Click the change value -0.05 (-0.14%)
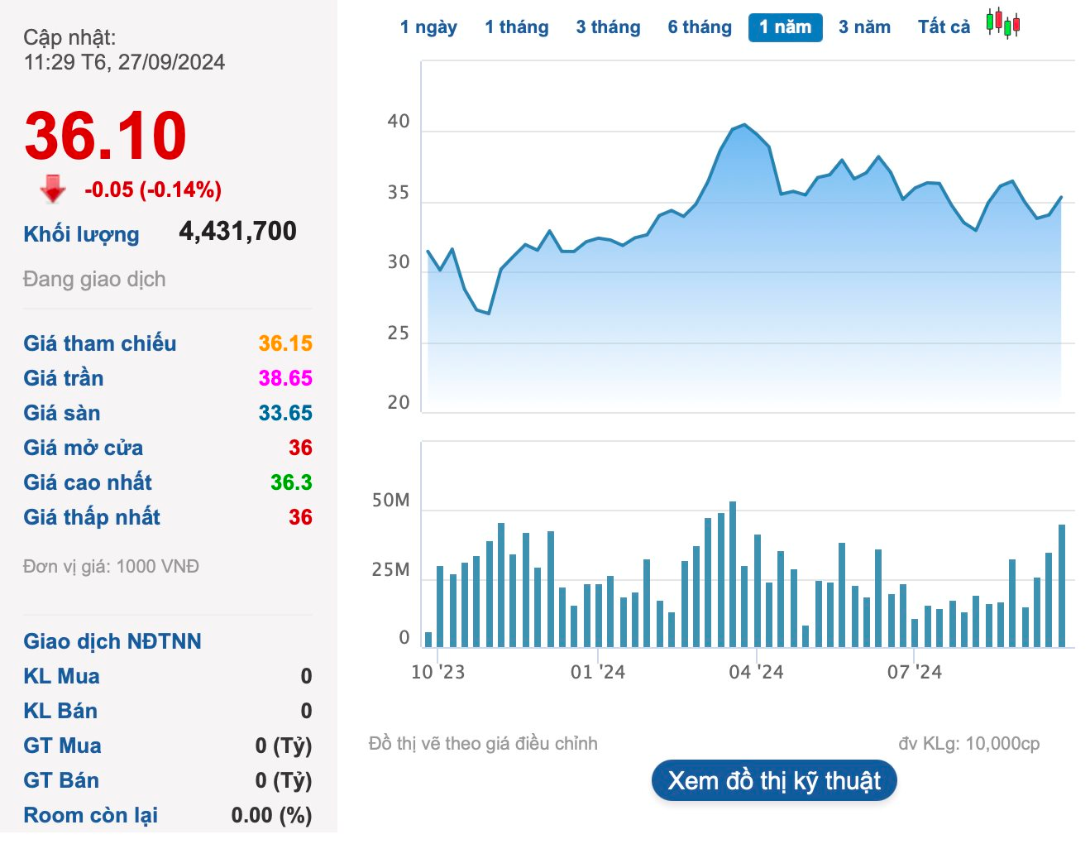Screen dimensions: 1090x844 pyautogui.click(x=153, y=189)
